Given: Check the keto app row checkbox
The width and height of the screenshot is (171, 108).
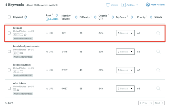Looking at the screenshot, I should [9, 33].
